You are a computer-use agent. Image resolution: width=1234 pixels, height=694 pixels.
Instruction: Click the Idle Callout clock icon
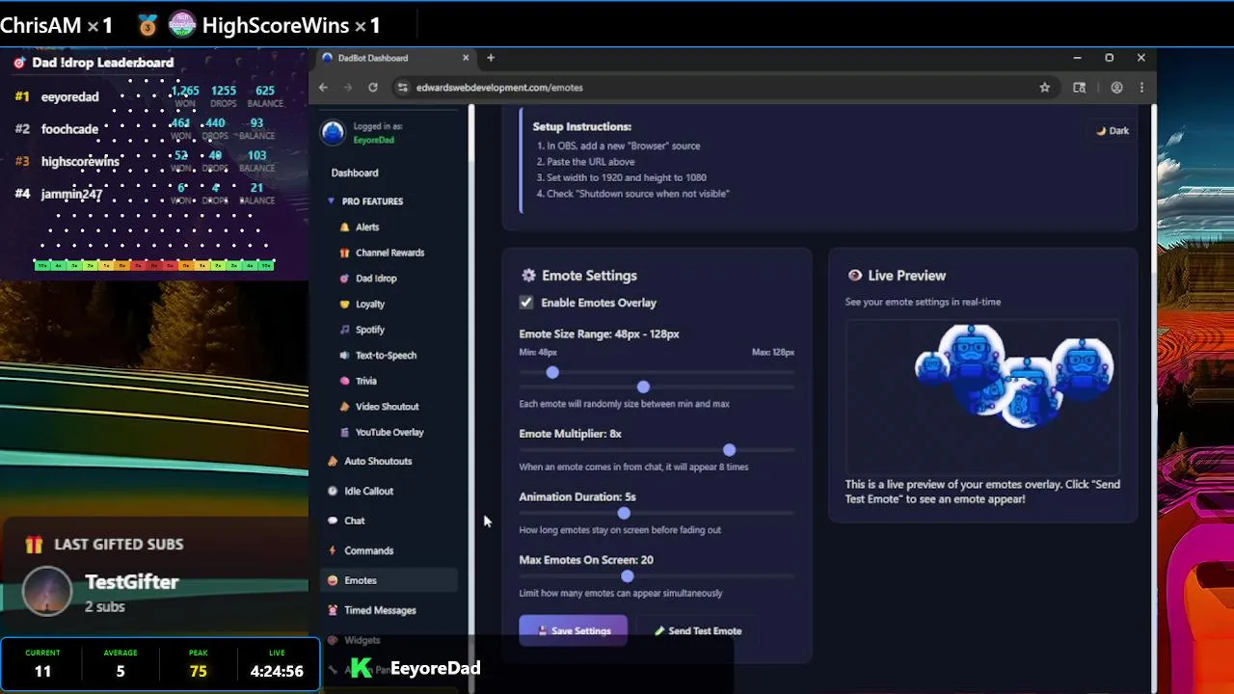tap(333, 491)
